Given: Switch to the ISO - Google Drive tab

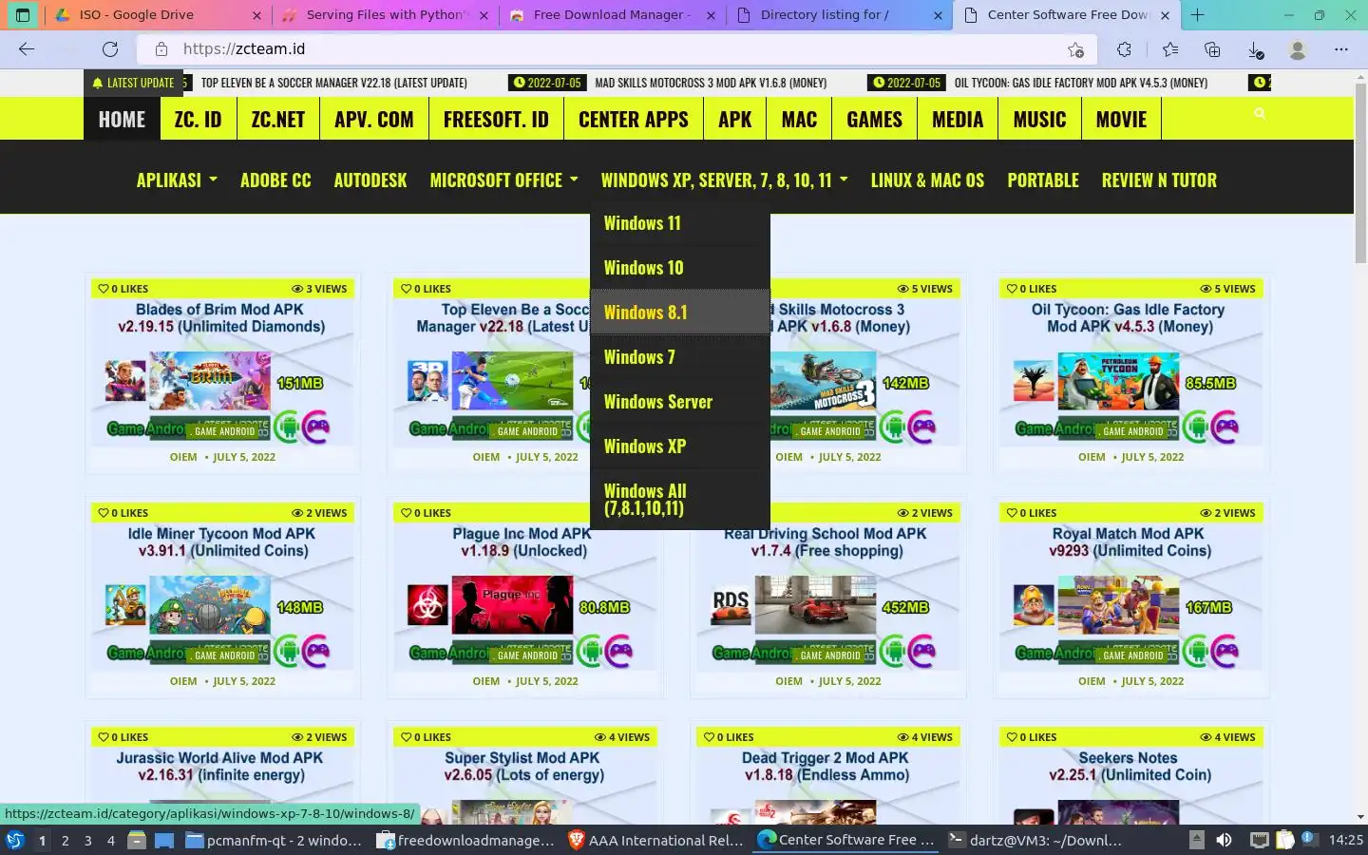Looking at the screenshot, I should point(157,15).
